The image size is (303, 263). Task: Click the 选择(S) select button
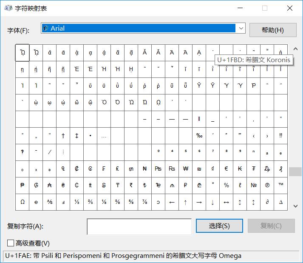pos(219,226)
